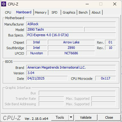122x122 pixels.
Task: Click the Ver. 2.18.0.x64 version text
Action: (x=36, y=119)
